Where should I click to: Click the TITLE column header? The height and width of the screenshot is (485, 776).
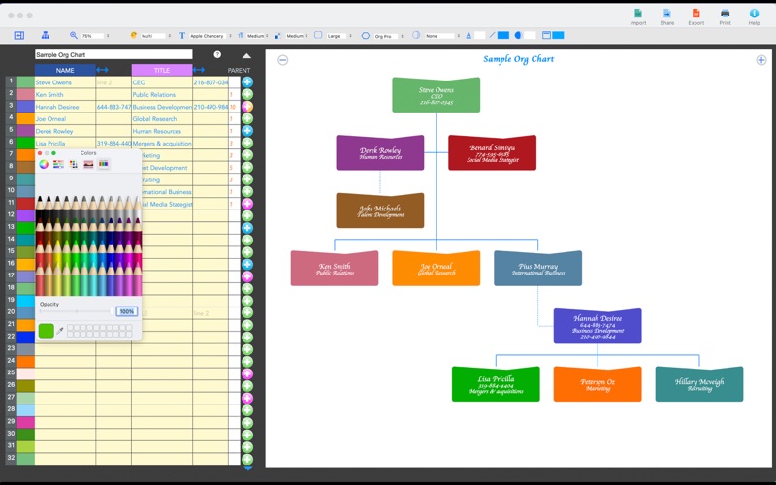point(162,70)
